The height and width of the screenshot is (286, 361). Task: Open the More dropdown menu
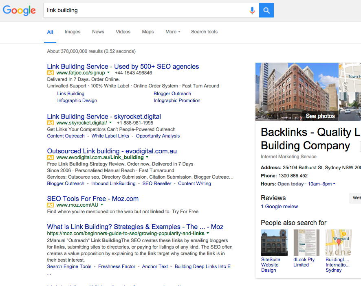(x=173, y=32)
